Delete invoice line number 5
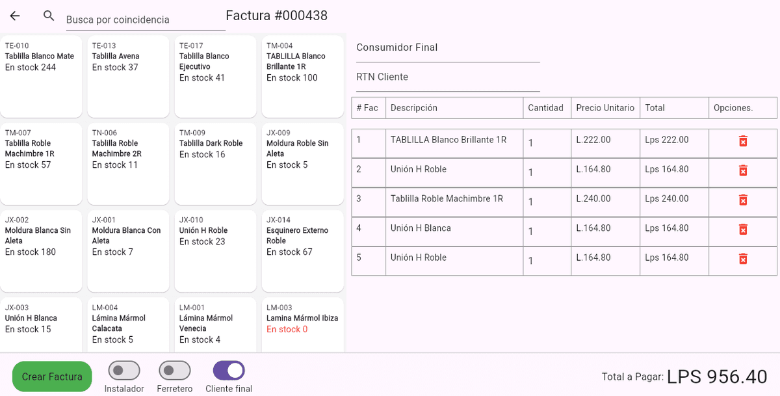 pyautogui.click(x=743, y=259)
